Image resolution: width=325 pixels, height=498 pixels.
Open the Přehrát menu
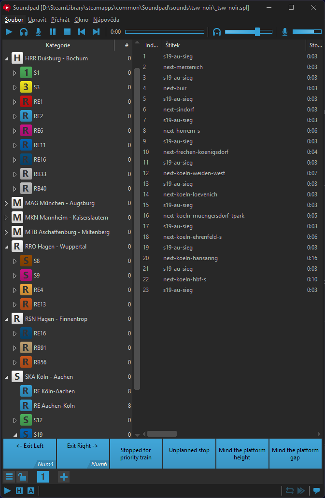click(x=60, y=20)
